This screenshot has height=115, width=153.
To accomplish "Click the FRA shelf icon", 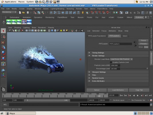I will [x=19, y=22].
